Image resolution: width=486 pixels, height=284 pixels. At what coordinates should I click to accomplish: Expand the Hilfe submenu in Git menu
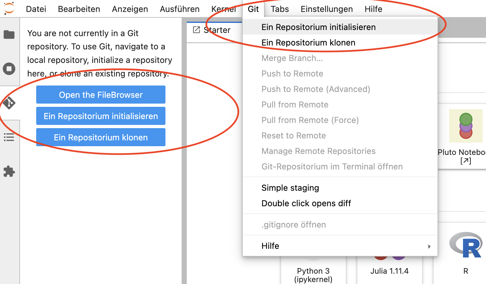click(339, 246)
